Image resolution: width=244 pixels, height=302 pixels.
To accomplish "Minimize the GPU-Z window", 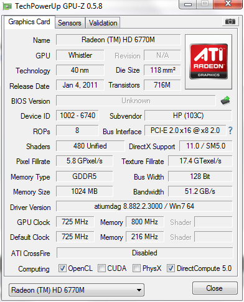I will click(188, 4).
